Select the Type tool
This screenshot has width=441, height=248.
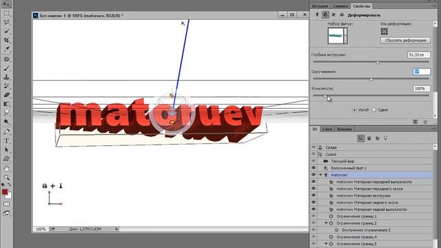point(6,141)
